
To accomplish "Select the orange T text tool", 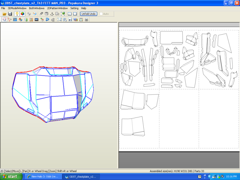I will [x=31, y=19].
